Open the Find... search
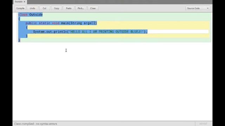 point(81,8)
